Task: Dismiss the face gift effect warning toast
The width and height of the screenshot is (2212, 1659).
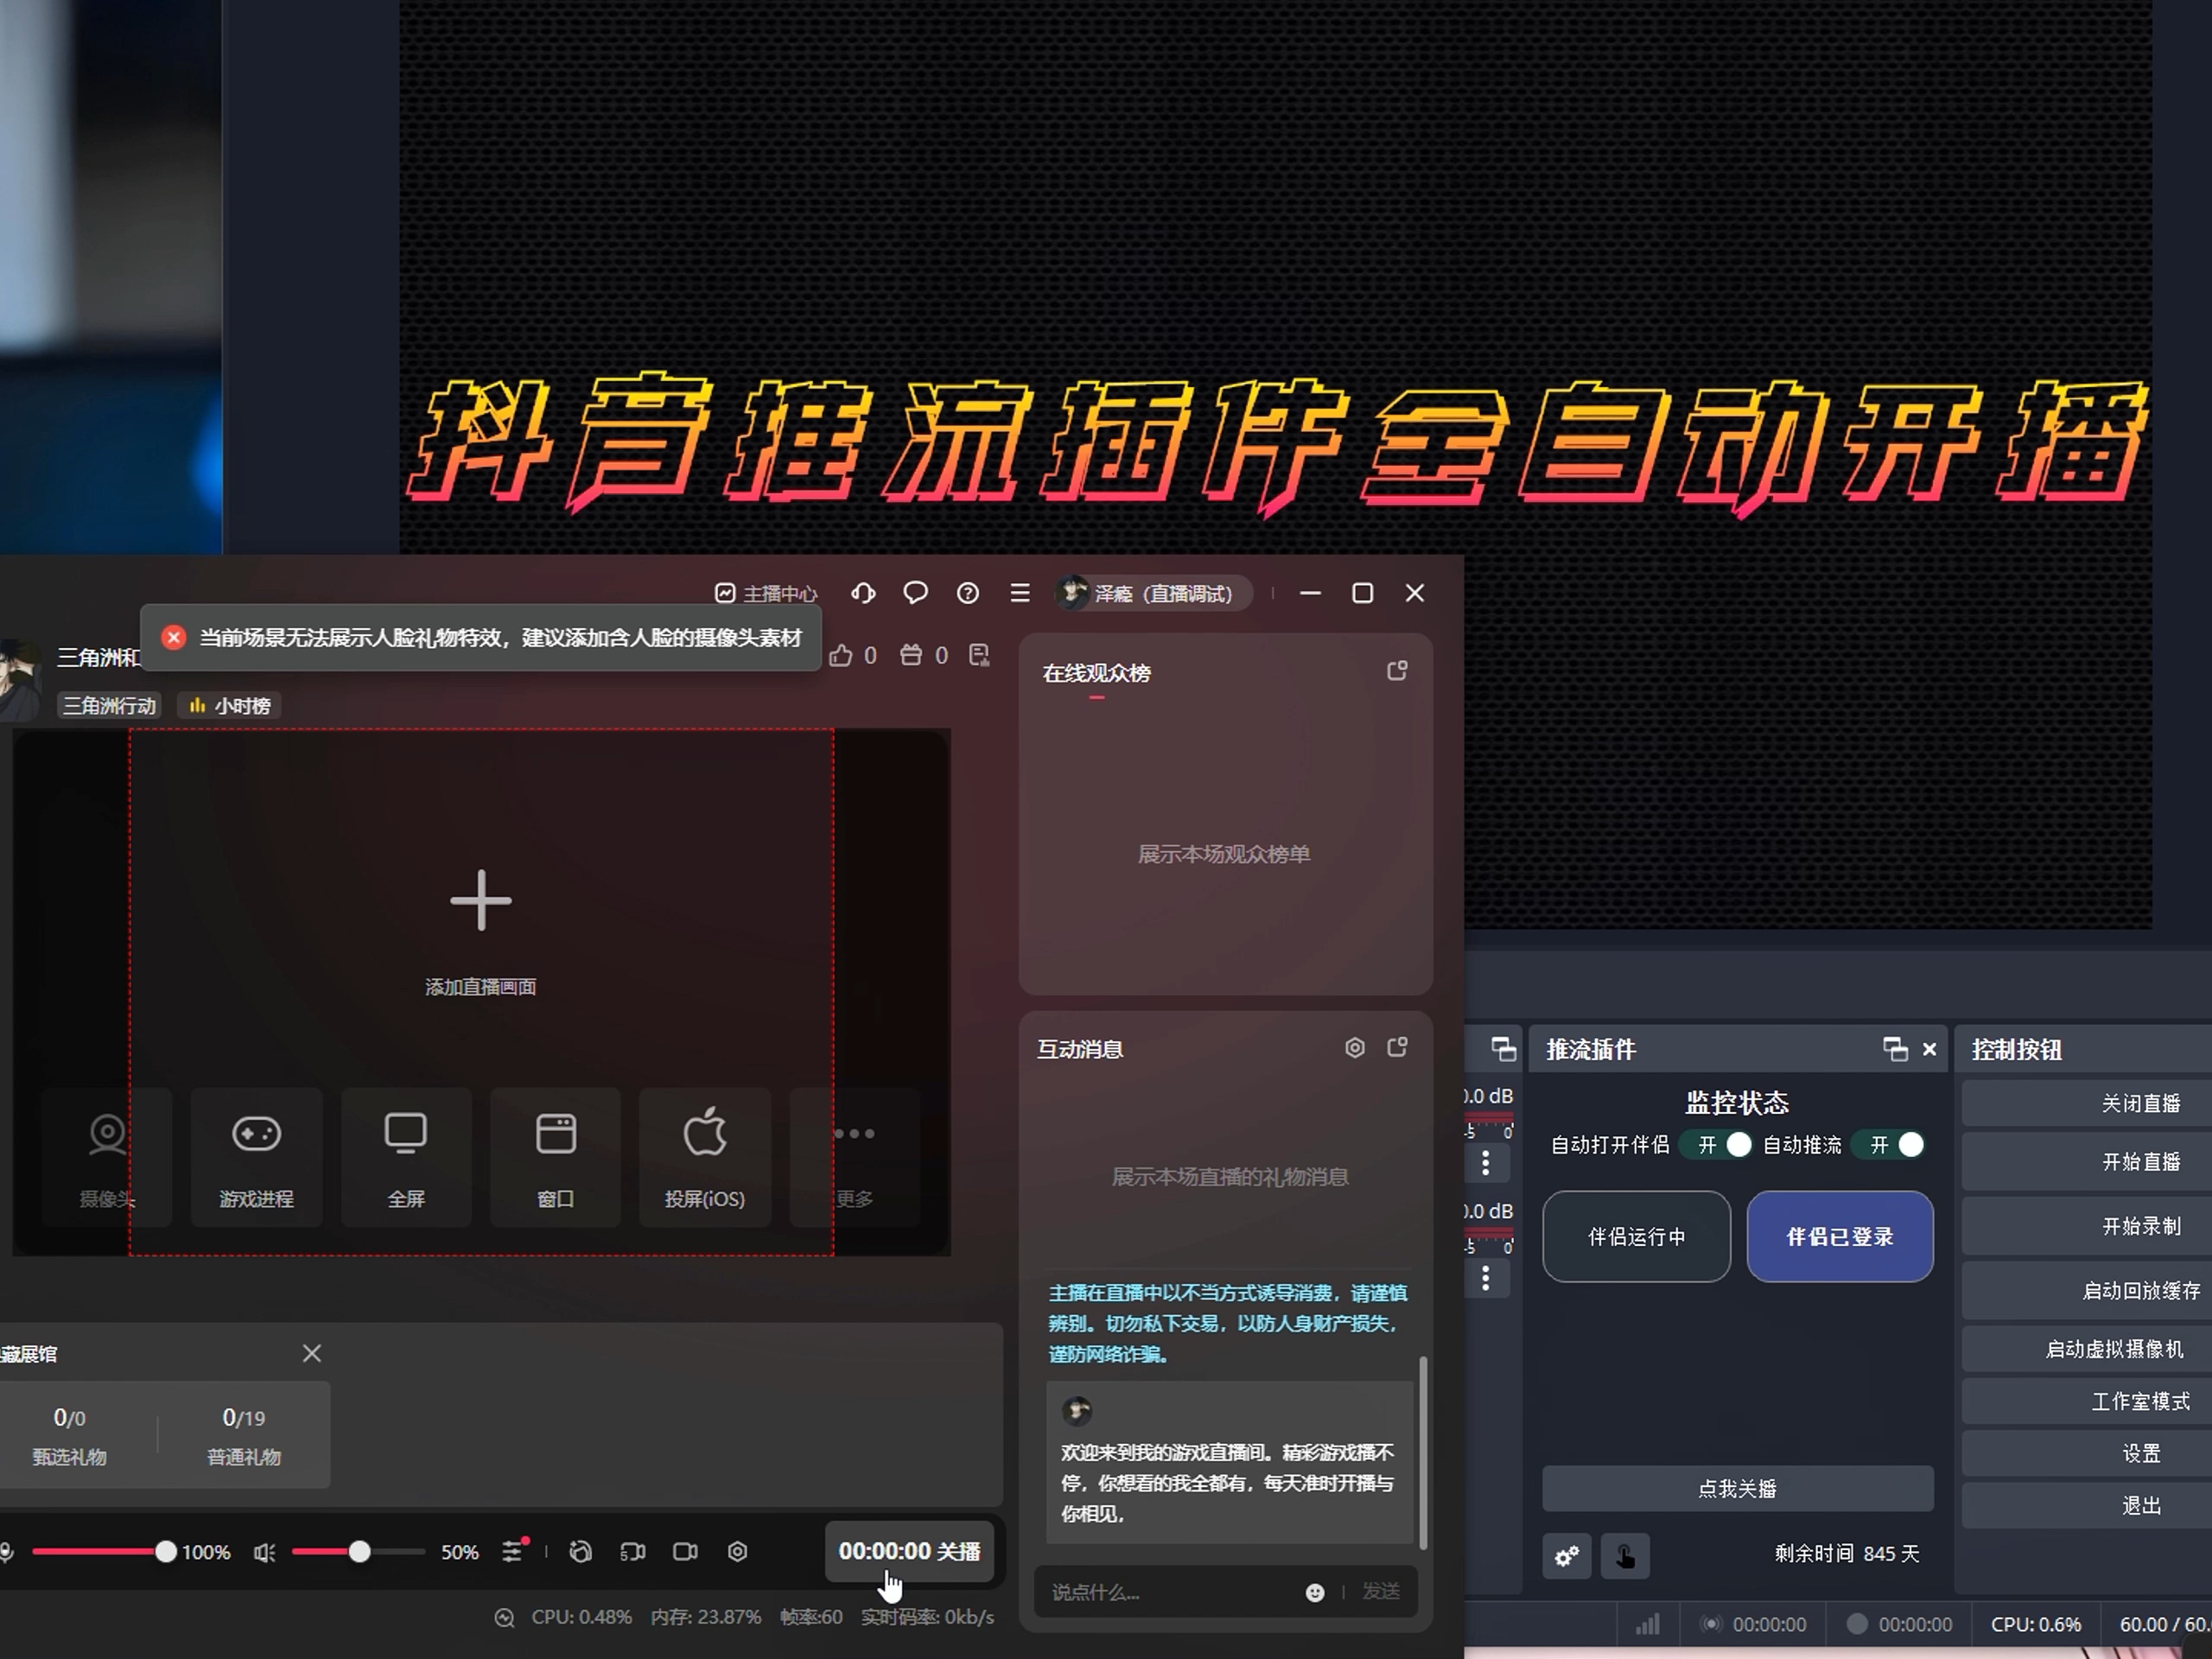Action: (x=173, y=637)
